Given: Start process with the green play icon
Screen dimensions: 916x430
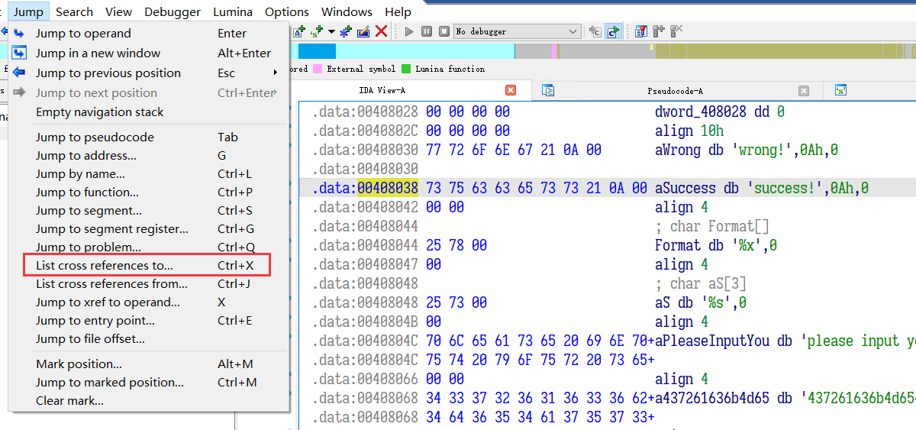Looking at the screenshot, I should (409, 31).
